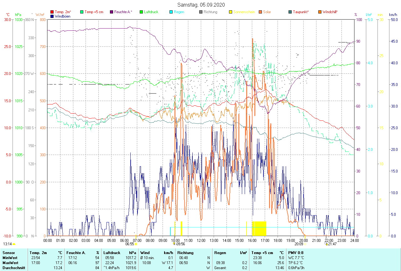Click the WC 7.7 °C value
This screenshot has height=271, width=401.
click(x=296, y=258)
